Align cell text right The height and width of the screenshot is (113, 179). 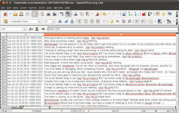[92, 22]
